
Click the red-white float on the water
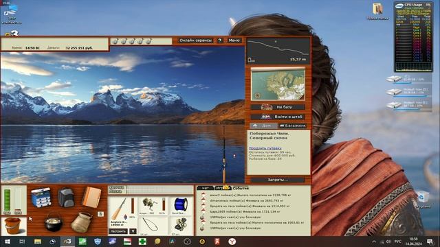(234, 156)
